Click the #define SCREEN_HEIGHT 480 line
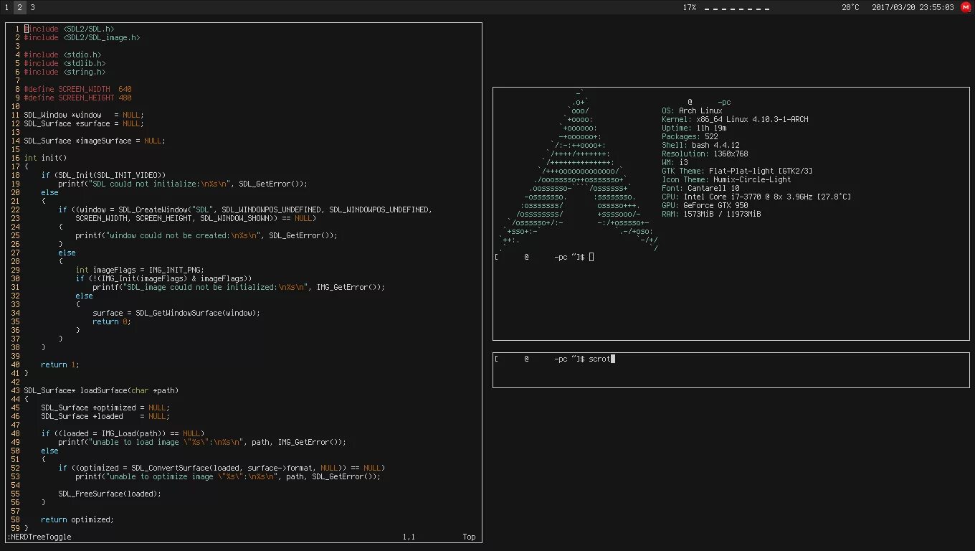This screenshot has height=551, width=975. (77, 98)
